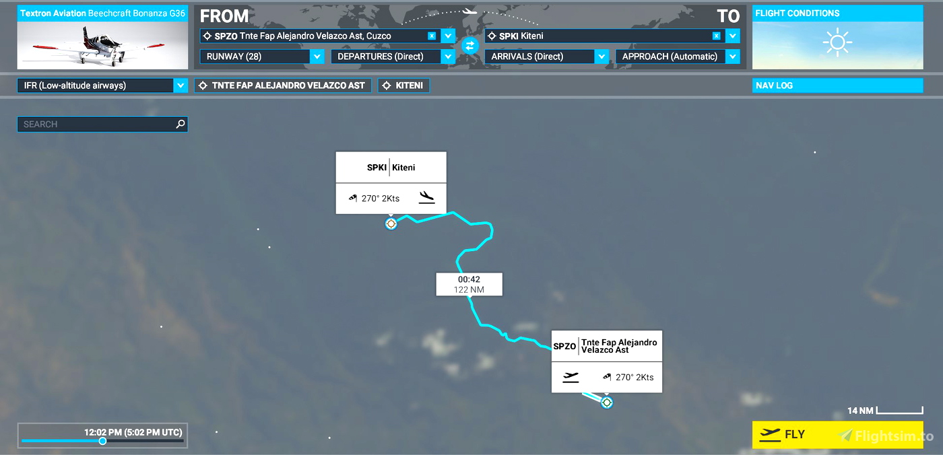943x455 pixels.
Task: Select the TNTE FAP ALEJANDRO VELAZCO AST waypoint
Action: coord(283,85)
